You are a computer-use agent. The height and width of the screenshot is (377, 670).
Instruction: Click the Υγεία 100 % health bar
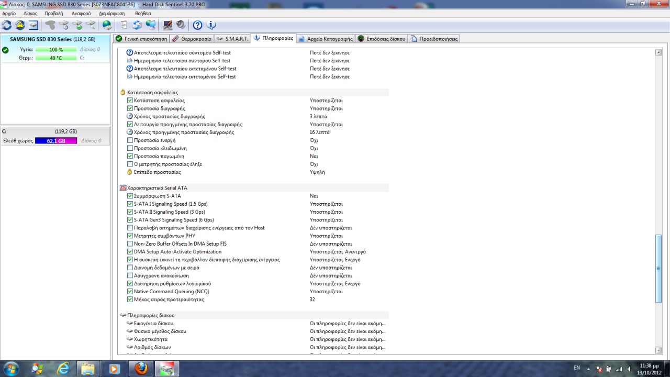(x=56, y=50)
